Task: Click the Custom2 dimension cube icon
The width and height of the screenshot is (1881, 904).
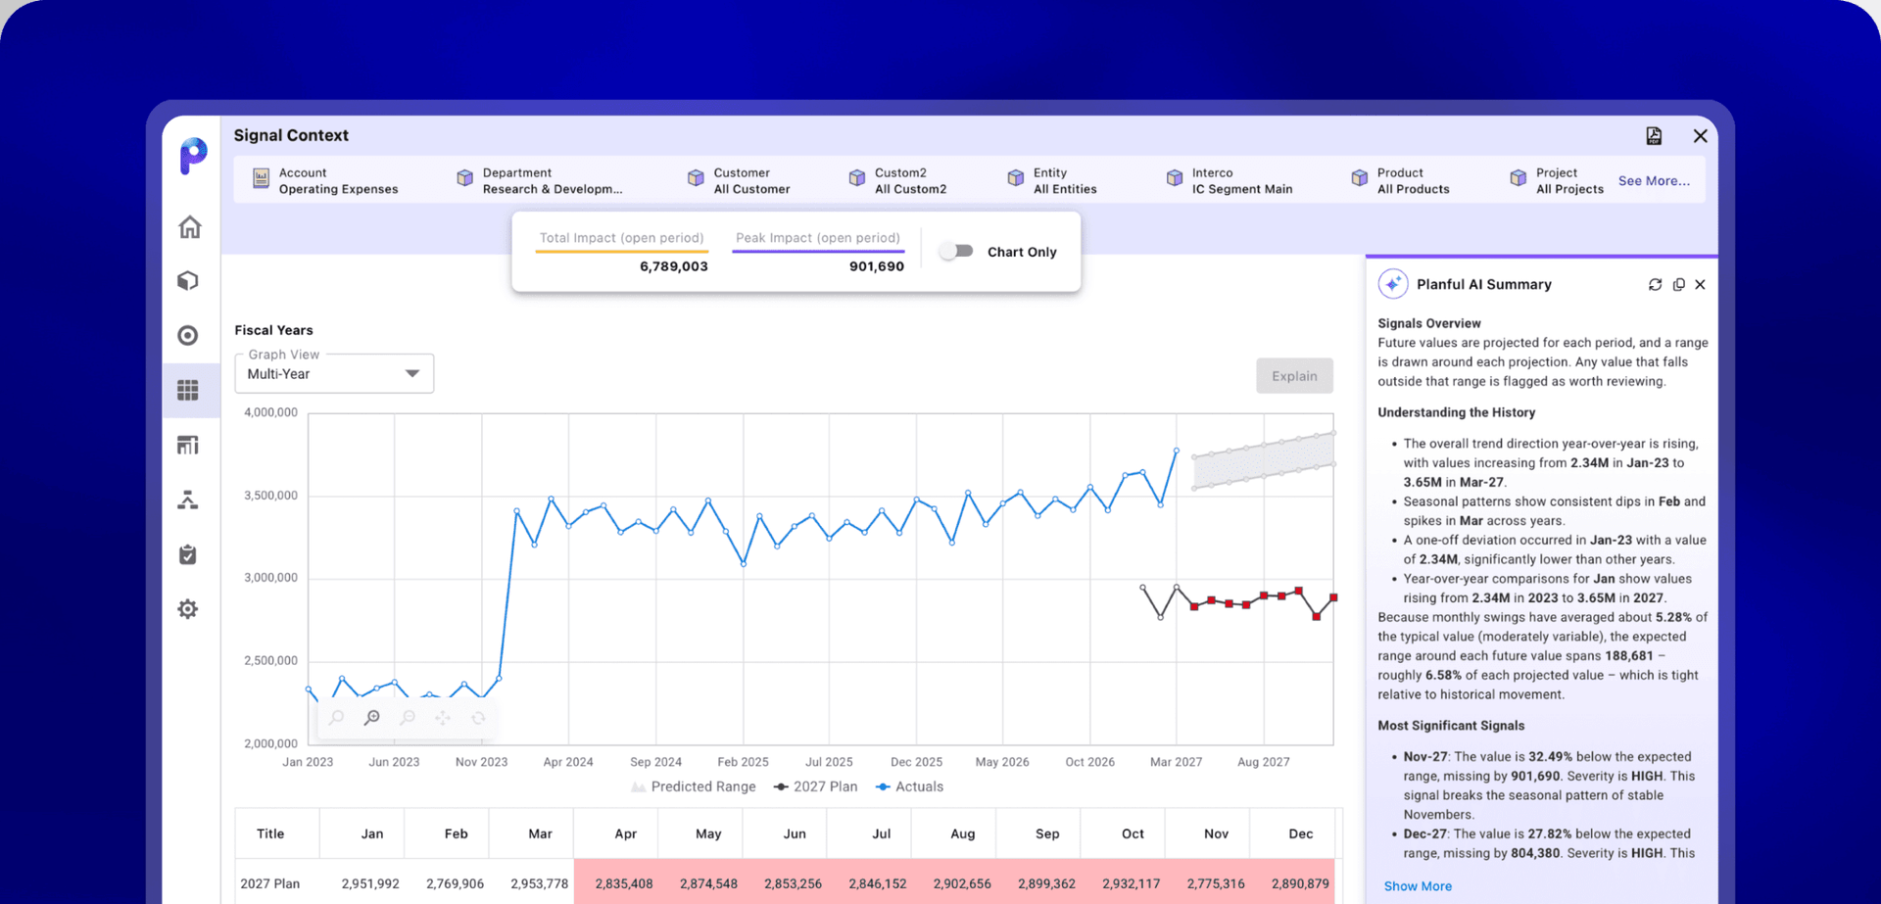Action: 857,178
